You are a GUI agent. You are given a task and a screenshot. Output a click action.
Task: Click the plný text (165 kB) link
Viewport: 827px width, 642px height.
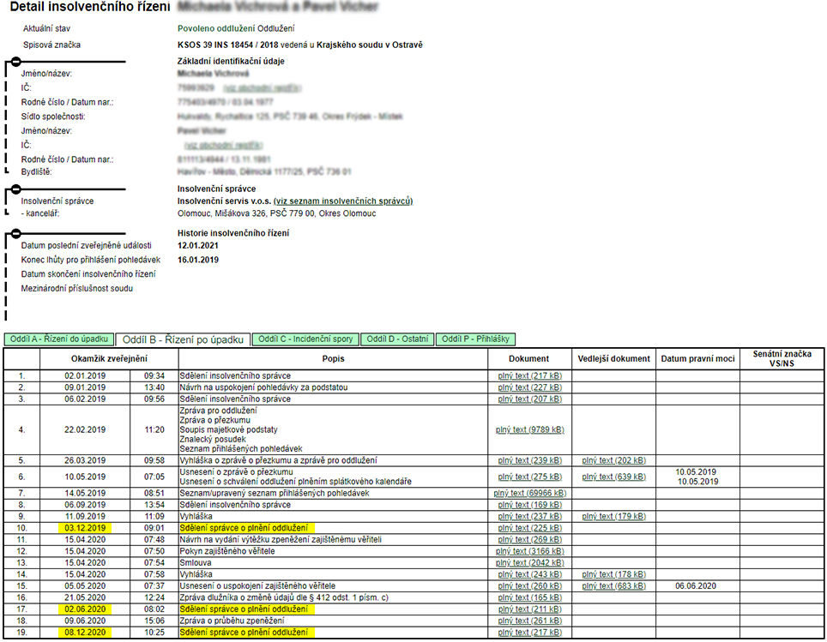[529, 597]
